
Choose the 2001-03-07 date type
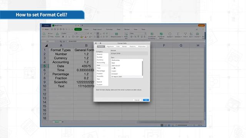pos(126,66)
